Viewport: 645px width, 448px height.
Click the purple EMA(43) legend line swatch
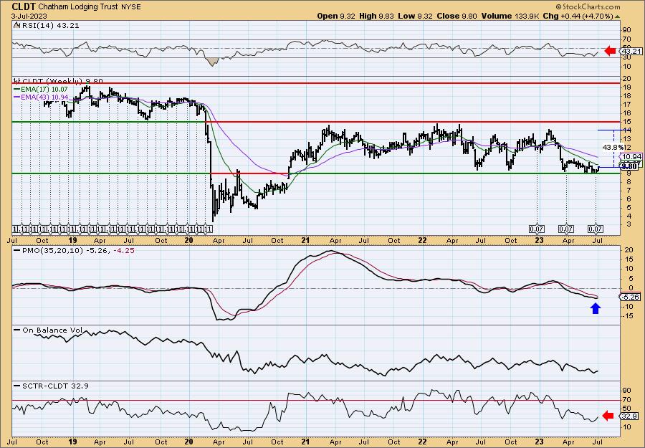pyautogui.click(x=16, y=97)
